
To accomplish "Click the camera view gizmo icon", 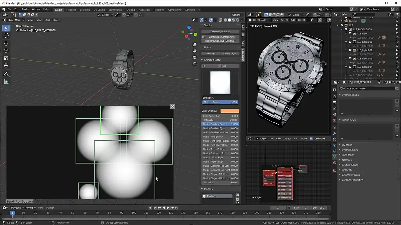I will pos(195,57).
